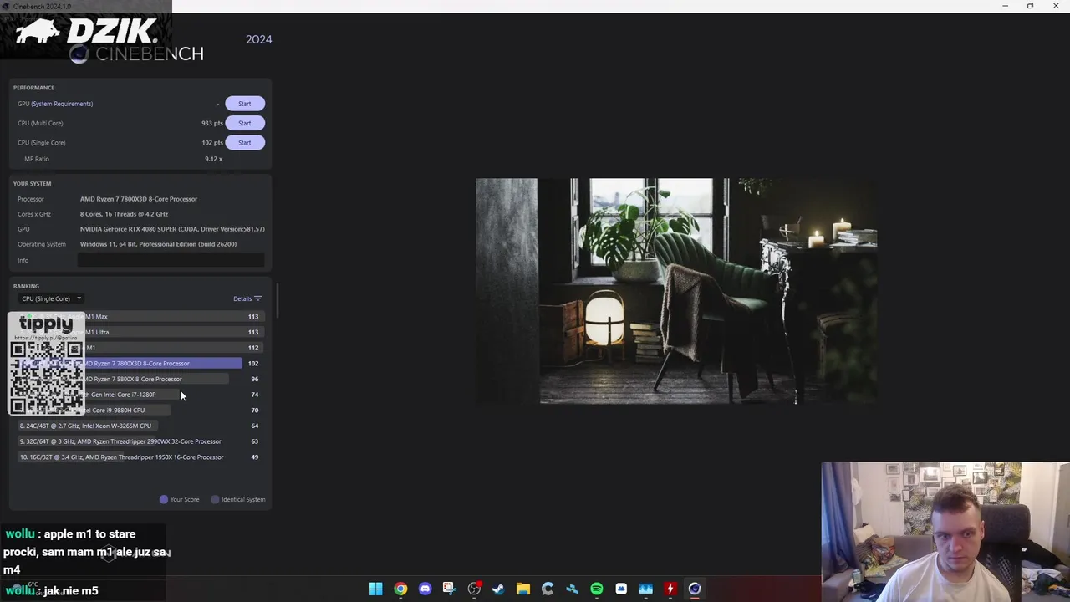Open OBS Studio from the taskbar
The height and width of the screenshot is (602, 1070).
[x=474, y=589]
